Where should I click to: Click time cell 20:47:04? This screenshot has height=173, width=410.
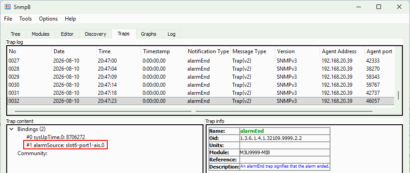[107, 69]
